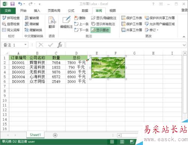Viewport: 188px width, 145px height.
Task: Click vertical scrollbar up arrow
Action: tap(185, 53)
